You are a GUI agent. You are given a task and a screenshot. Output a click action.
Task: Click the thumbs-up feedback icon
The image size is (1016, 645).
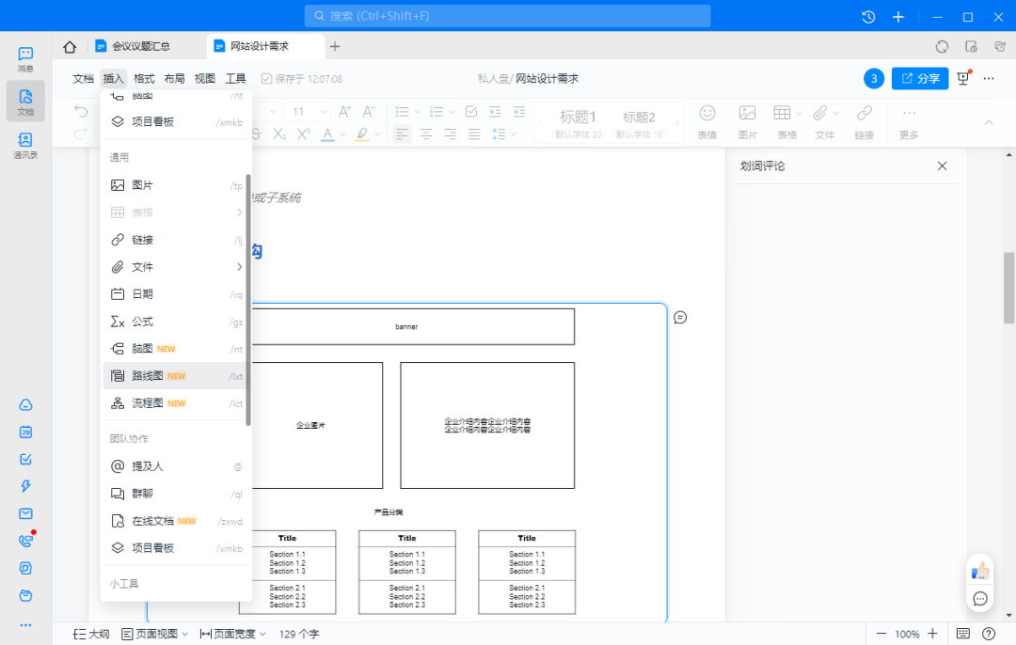pyautogui.click(x=980, y=571)
